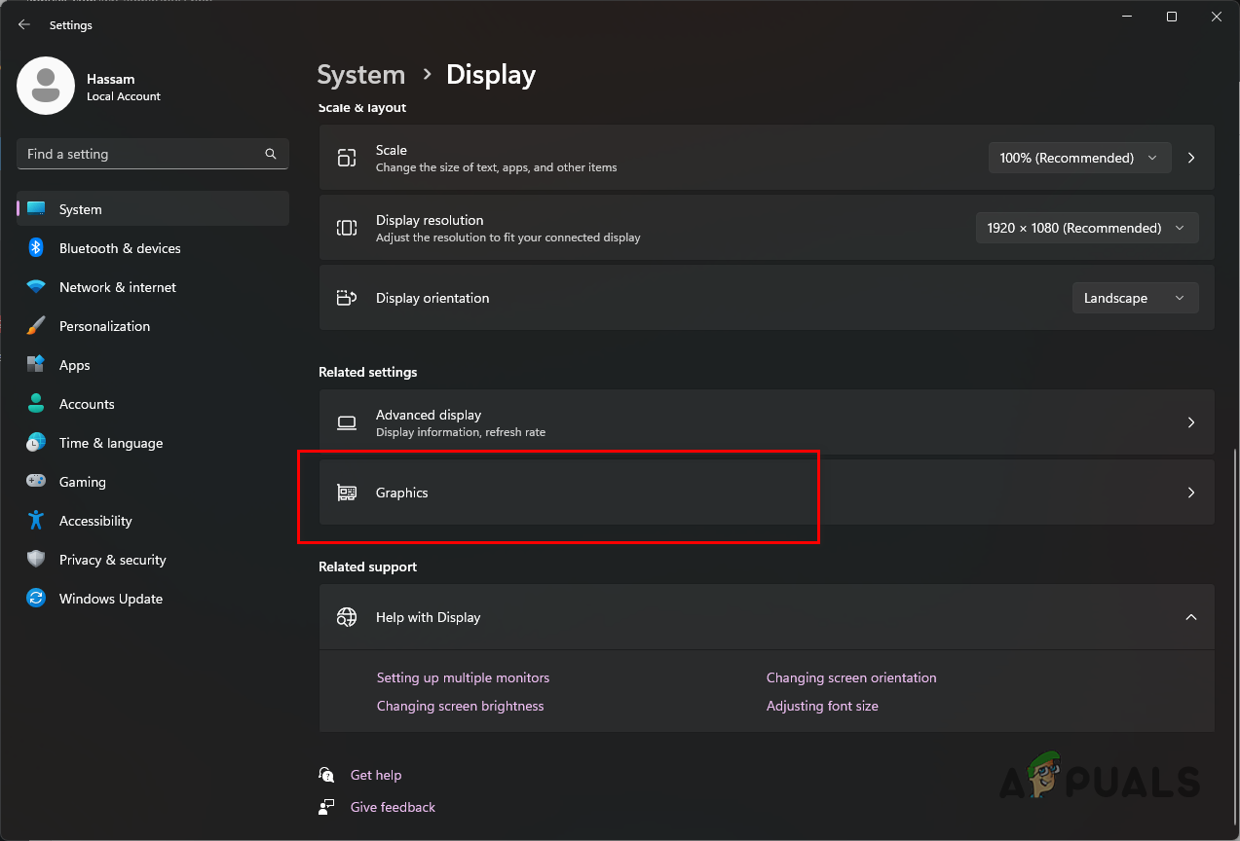This screenshot has width=1240, height=841.
Task: Click the search magnifier in Find a setting
Action: [x=270, y=154]
